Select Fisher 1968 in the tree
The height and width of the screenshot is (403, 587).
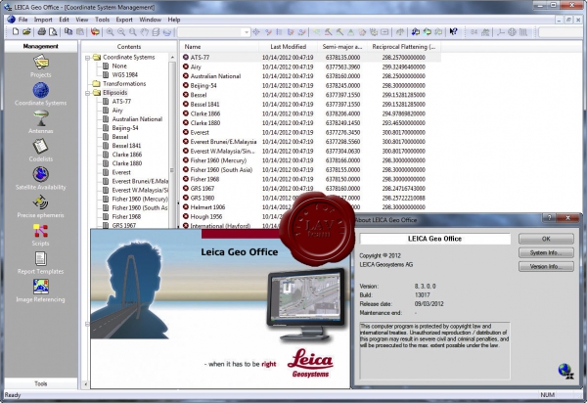(x=126, y=216)
